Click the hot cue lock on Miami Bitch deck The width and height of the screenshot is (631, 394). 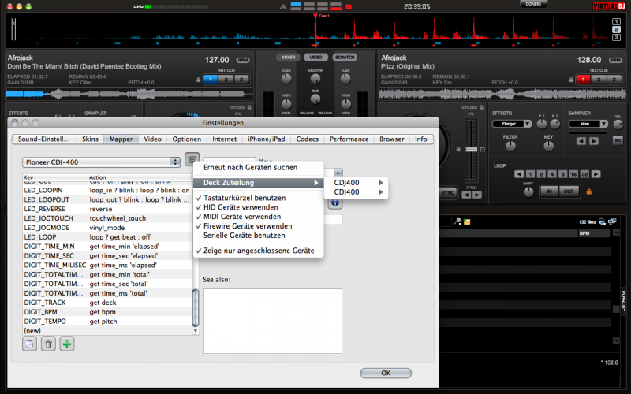(199, 80)
